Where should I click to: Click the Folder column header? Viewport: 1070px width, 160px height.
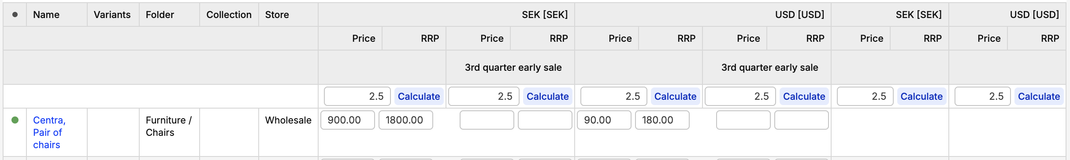(160, 15)
